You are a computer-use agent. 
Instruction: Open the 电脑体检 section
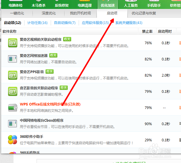[x=16, y=5]
